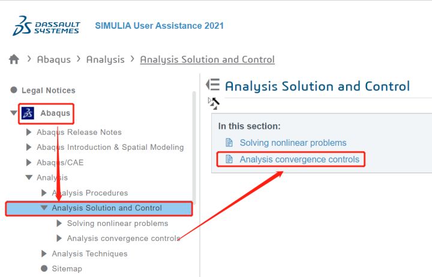Open the Analysis convergence controls link

(299, 159)
